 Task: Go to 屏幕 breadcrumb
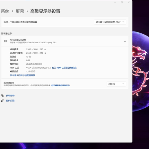pos(20,11)
